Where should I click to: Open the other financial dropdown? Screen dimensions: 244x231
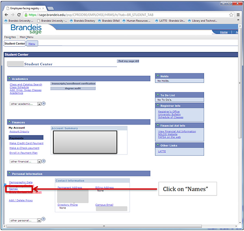tap(25, 161)
